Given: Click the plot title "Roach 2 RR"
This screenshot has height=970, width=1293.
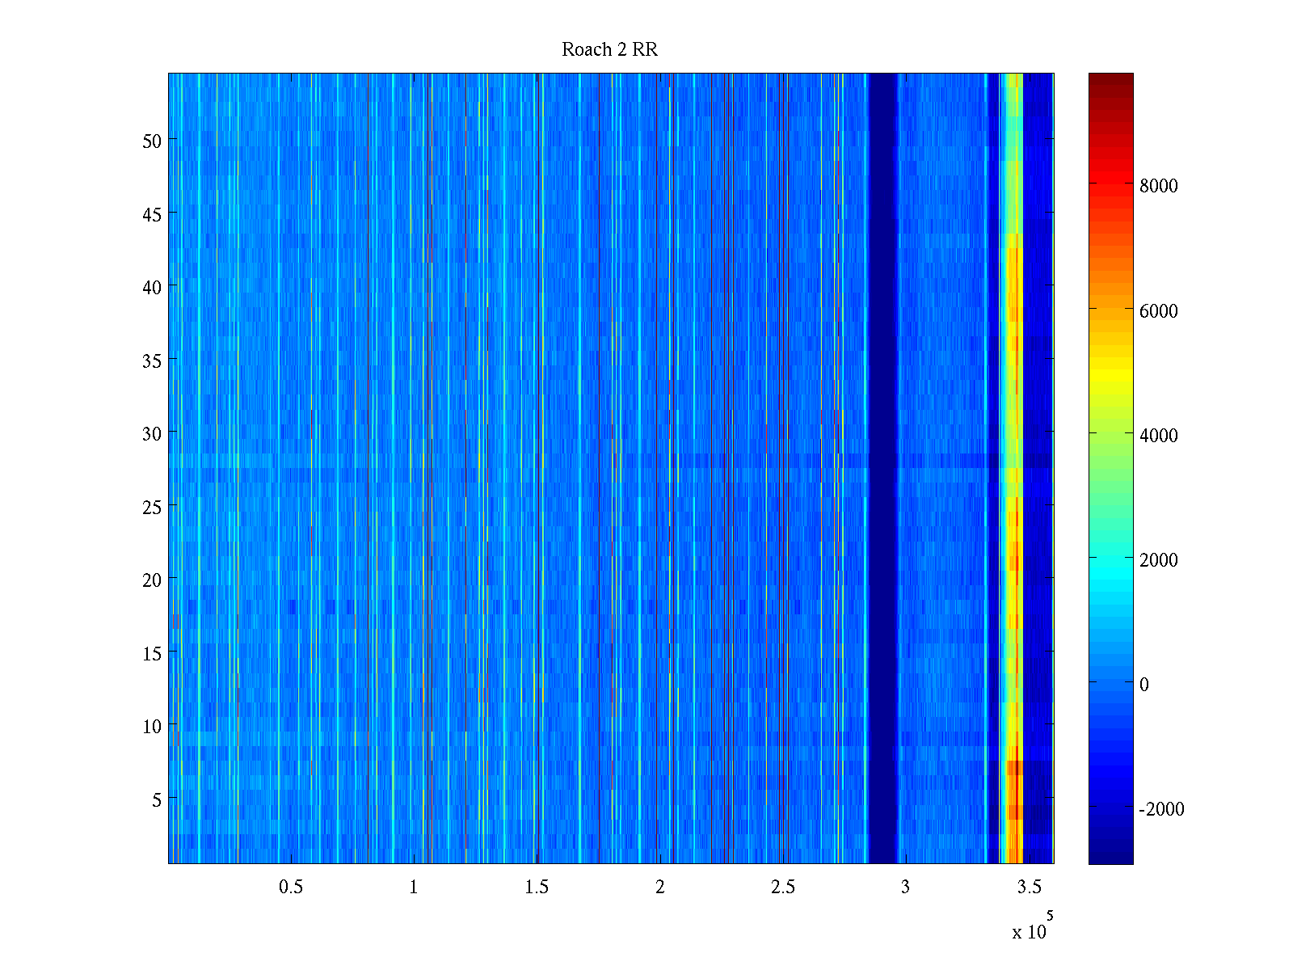Looking at the screenshot, I should [x=609, y=50].
